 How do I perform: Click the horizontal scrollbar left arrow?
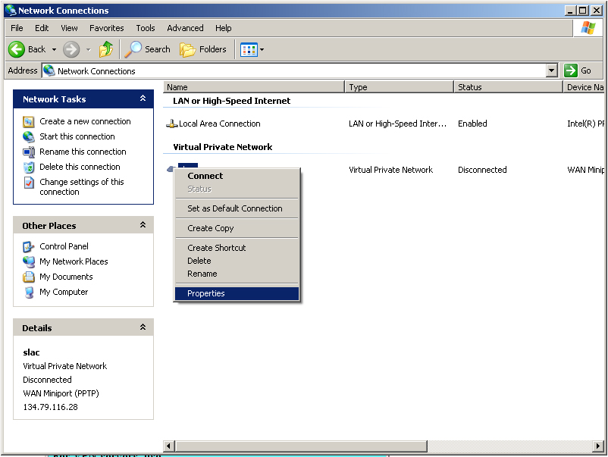point(168,446)
